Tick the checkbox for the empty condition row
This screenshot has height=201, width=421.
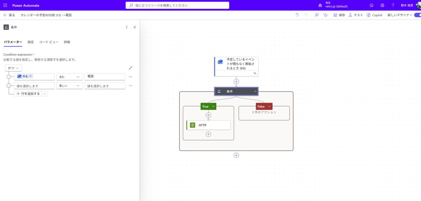click(x=9, y=86)
